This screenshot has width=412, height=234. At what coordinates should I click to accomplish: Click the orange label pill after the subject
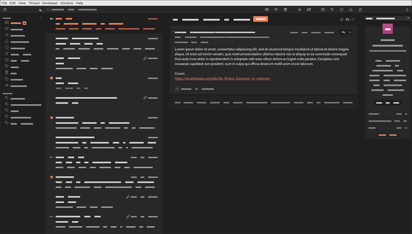click(260, 19)
